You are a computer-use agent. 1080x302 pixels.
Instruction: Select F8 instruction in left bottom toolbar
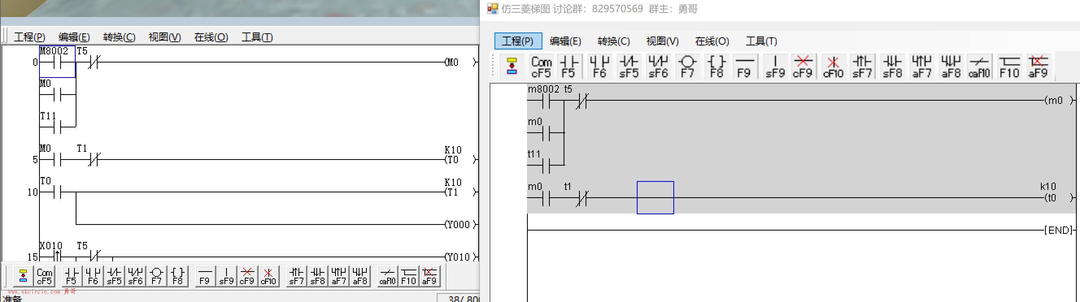[x=178, y=276]
